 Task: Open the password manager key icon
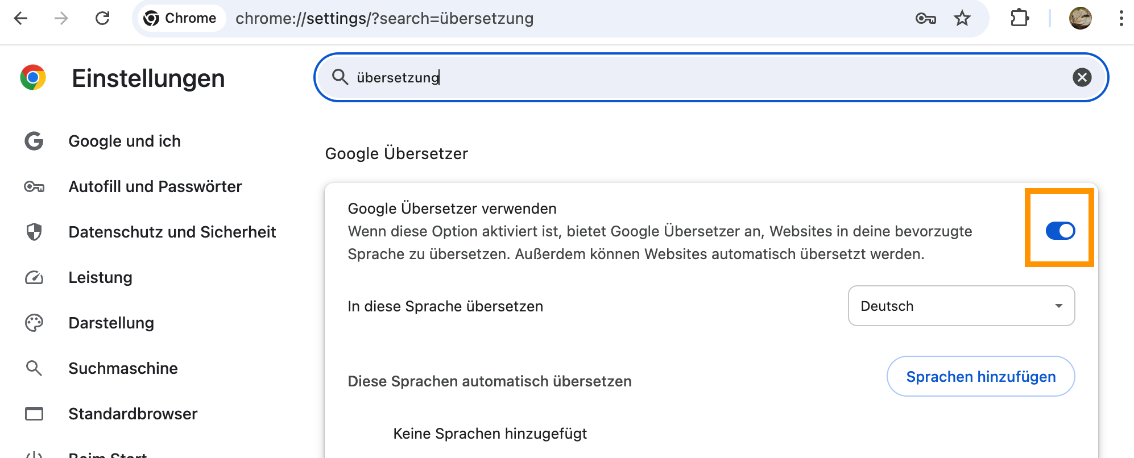coord(925,19)
